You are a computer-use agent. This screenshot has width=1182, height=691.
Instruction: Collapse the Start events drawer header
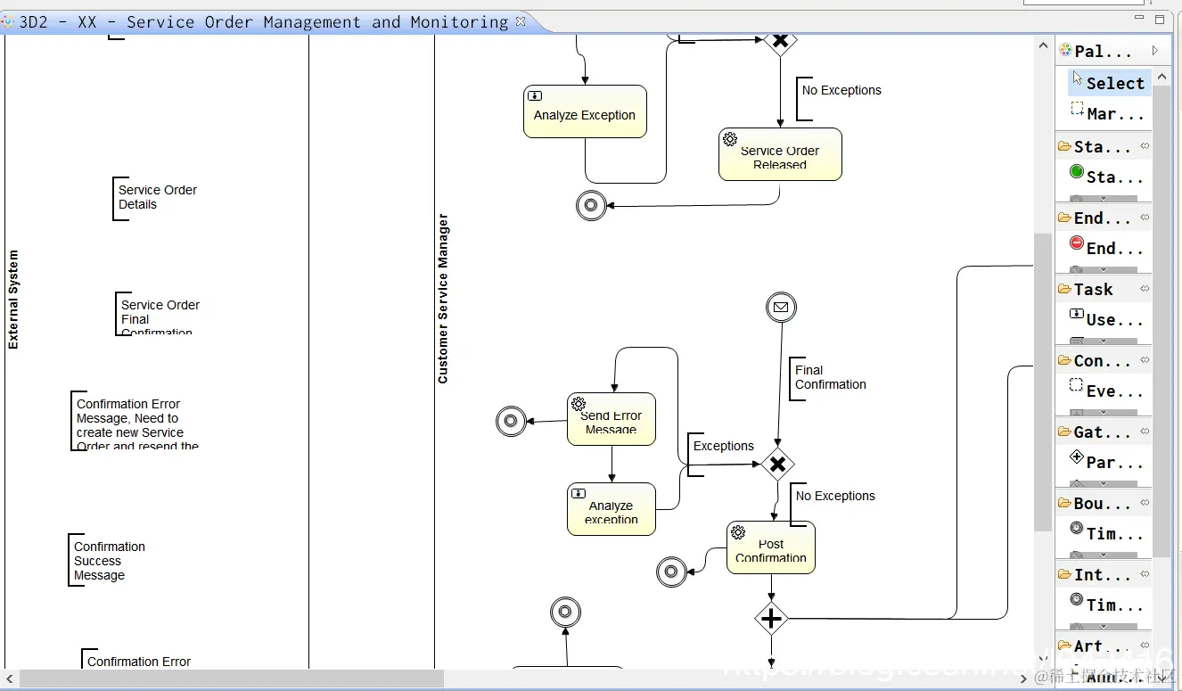[x=1104, y=146]
